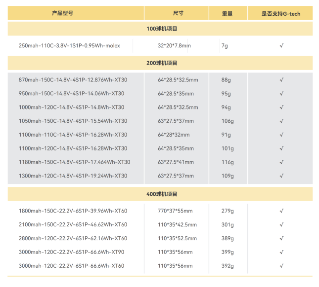Select the 100球机项目 section header
The height and width of the screenshot is (287, 319).
tap(162, 29)
